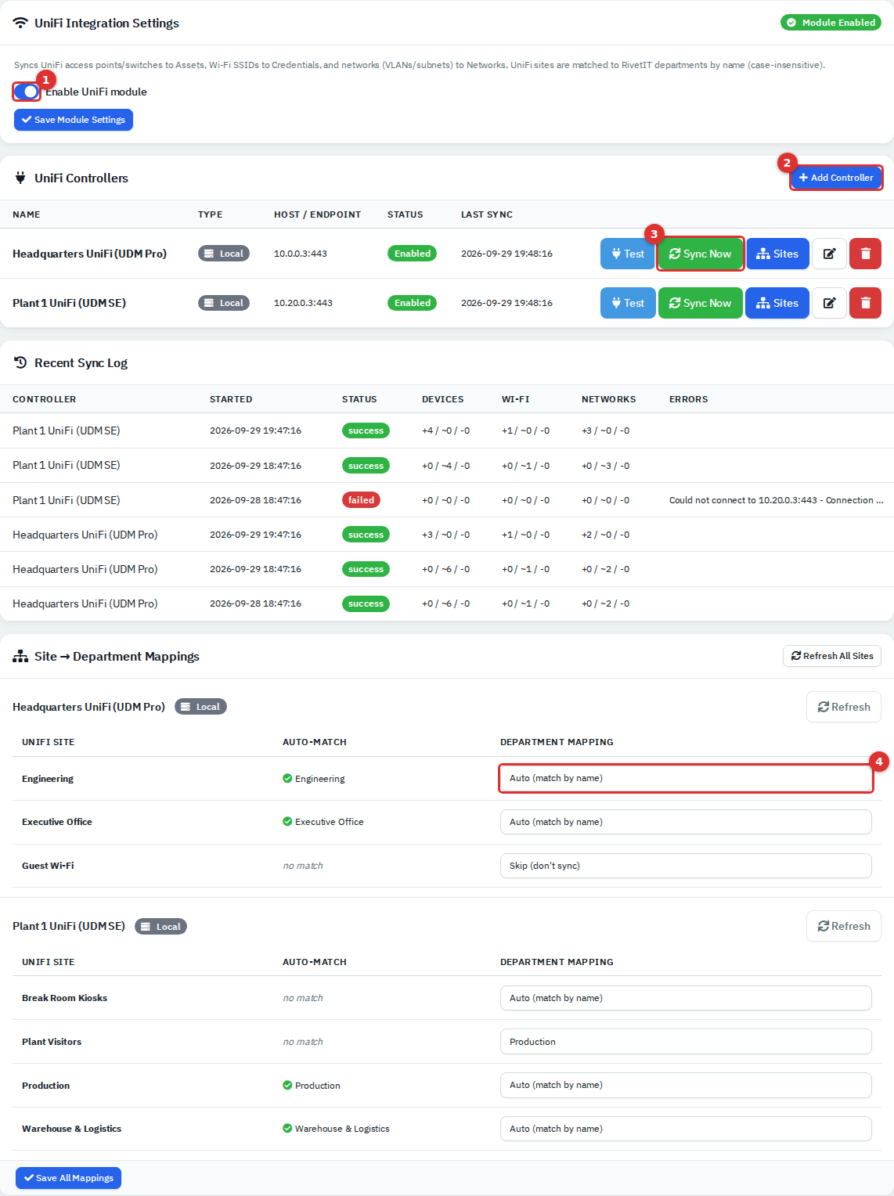The width and height of the screenshot is (894, 1196).
Task: Click Break Room Kiosks site name
Action: (x=64, y=998)
